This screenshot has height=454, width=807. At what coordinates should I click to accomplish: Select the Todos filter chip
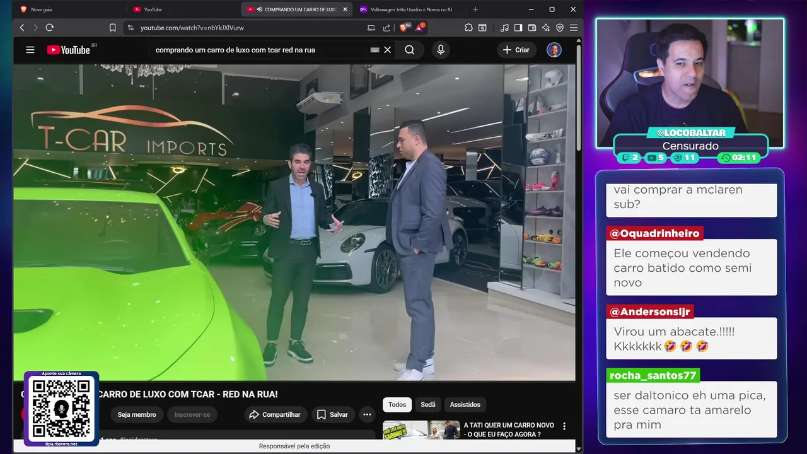[x=397, y=404]
